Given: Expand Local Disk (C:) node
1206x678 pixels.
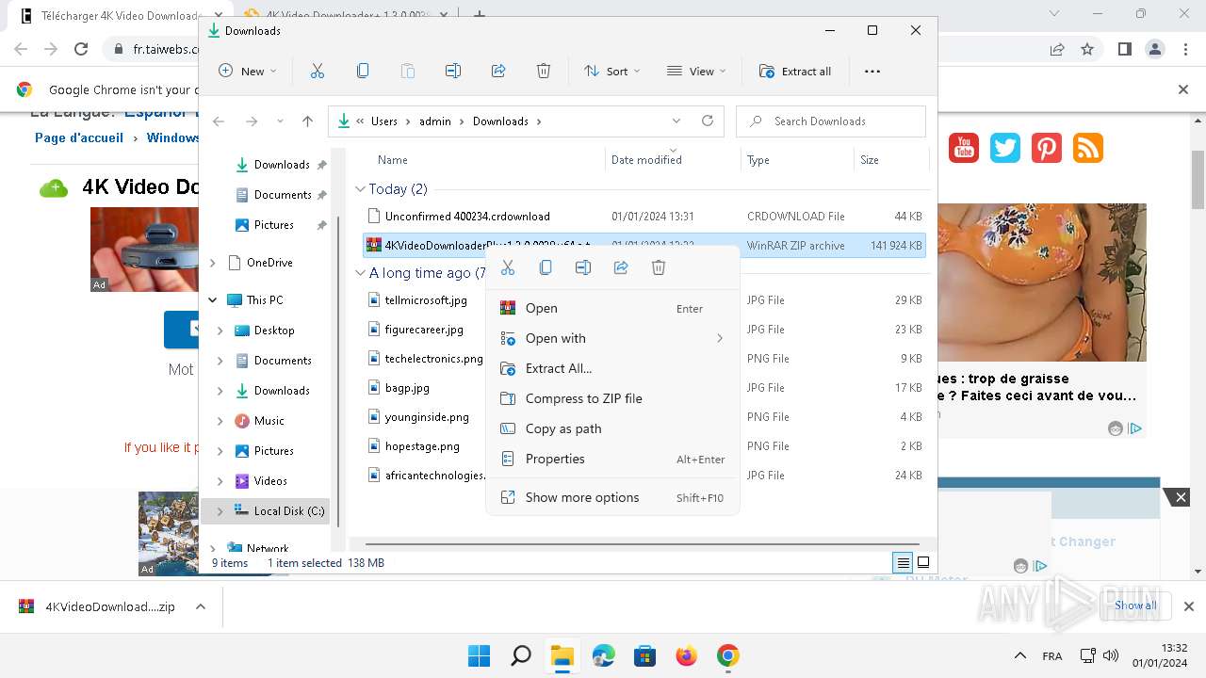Looking at the screenshot, I should click(x=220, y=511).
